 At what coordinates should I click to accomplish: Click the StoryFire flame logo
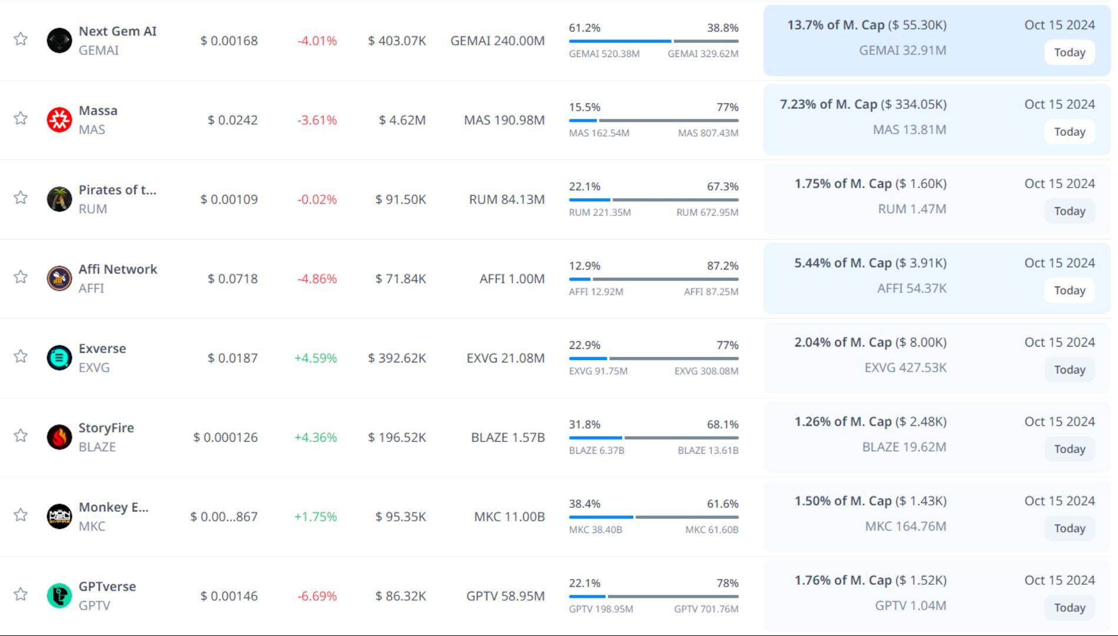[59, 437]
